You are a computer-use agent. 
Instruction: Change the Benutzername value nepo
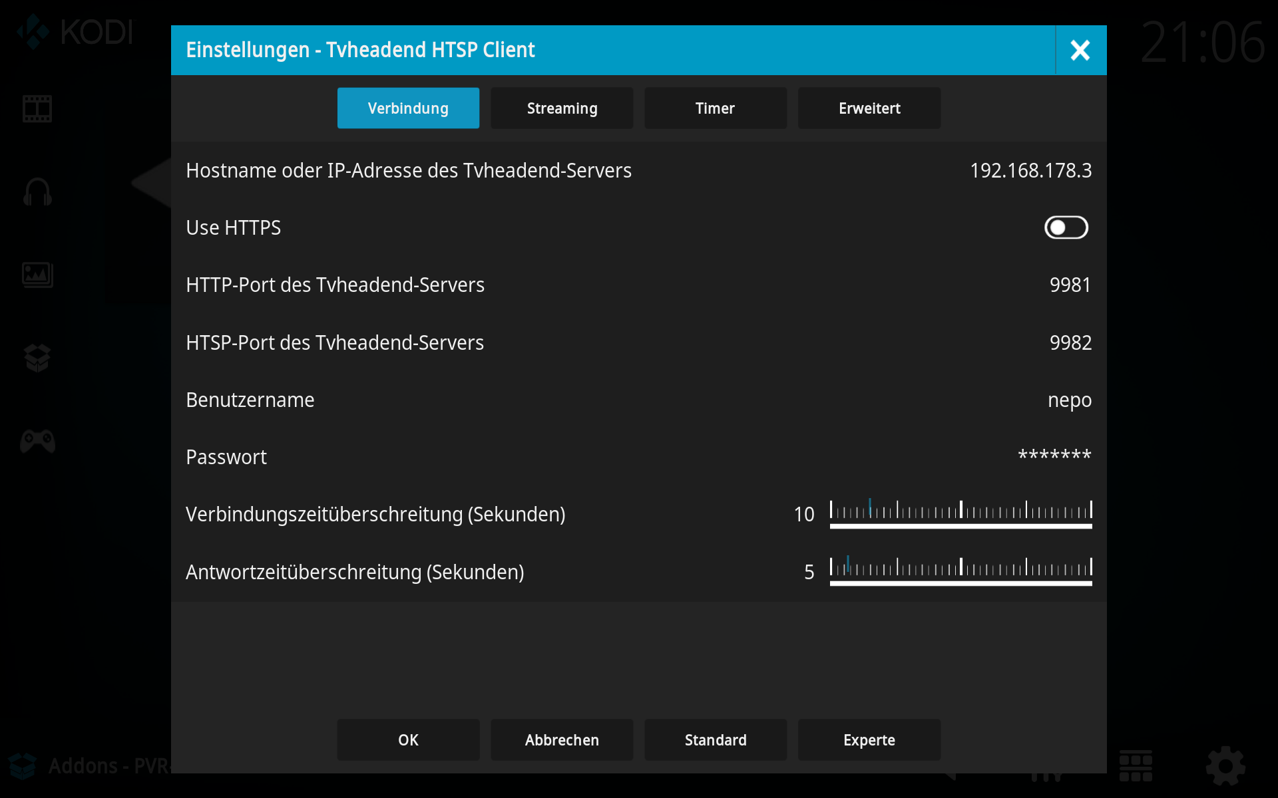(x=1070, y=400)
